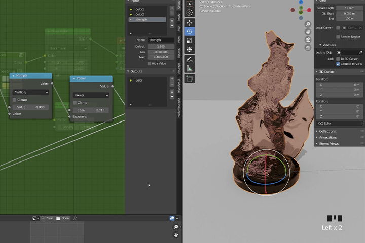Toggle Local Camera checkbox

tap(338, 28)
